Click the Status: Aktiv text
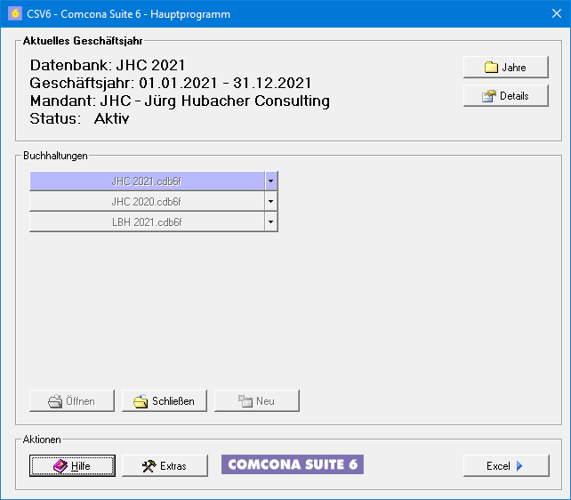 pyautogui.click(x=79, y=118)
